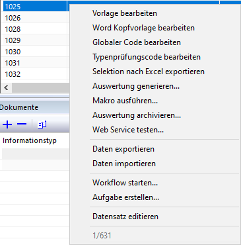
Task: Select row 1028 in the list
Action: (35, 29)
